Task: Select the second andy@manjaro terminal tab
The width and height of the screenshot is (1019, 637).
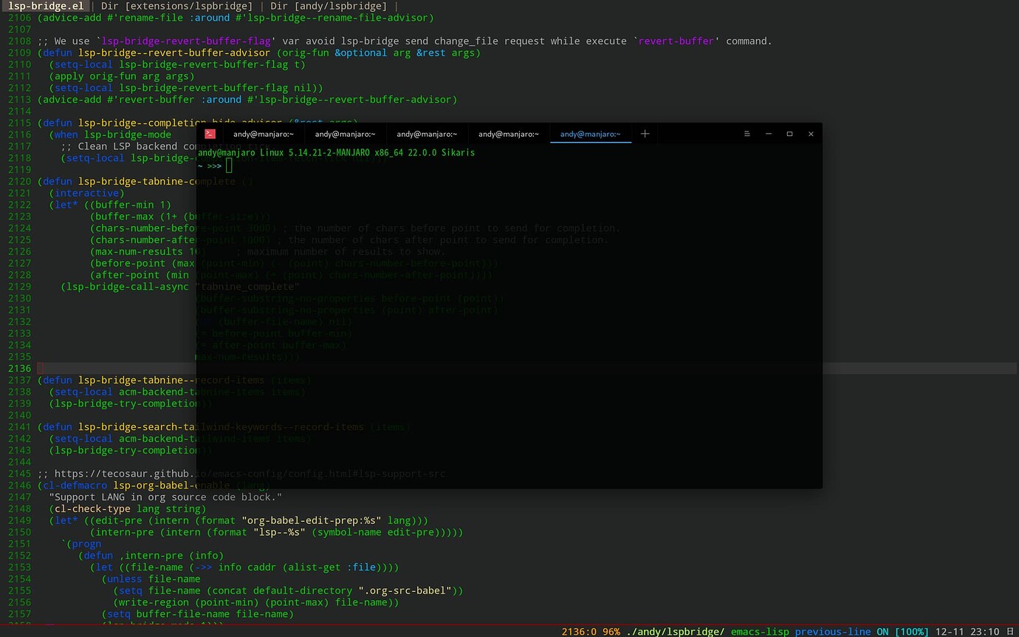Action: 345,134
